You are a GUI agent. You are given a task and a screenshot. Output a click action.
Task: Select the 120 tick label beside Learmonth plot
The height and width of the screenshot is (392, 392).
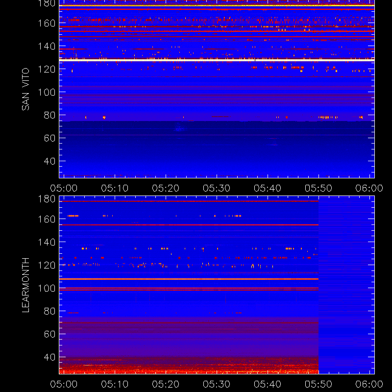47,265
